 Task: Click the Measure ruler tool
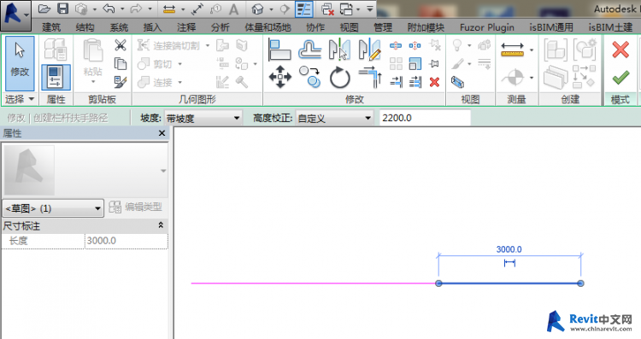point(512,50)
